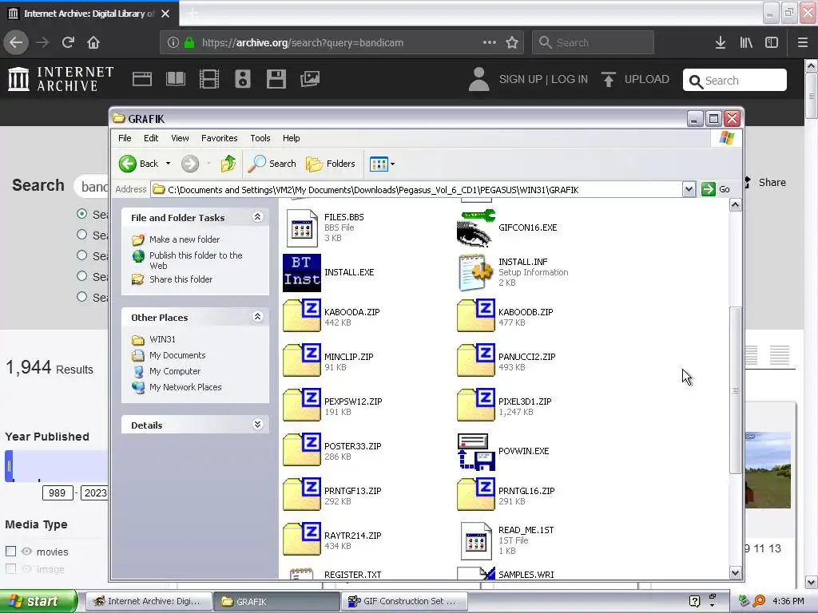Open the Firefox hamburger menu
The width and height of the screenshot is (818, 613).
[803, 42]
